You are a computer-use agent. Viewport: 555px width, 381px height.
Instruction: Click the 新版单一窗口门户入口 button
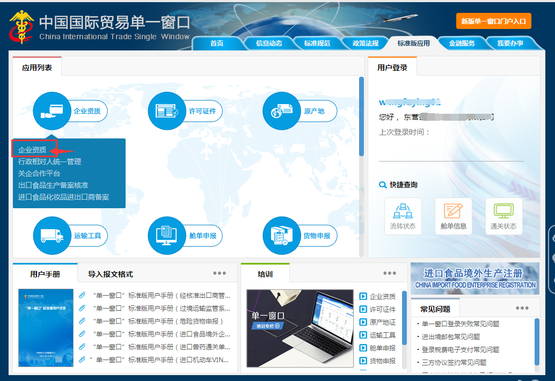point(494,21)
